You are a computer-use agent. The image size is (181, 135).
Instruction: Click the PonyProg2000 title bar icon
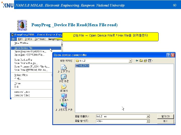click(12, 35)
